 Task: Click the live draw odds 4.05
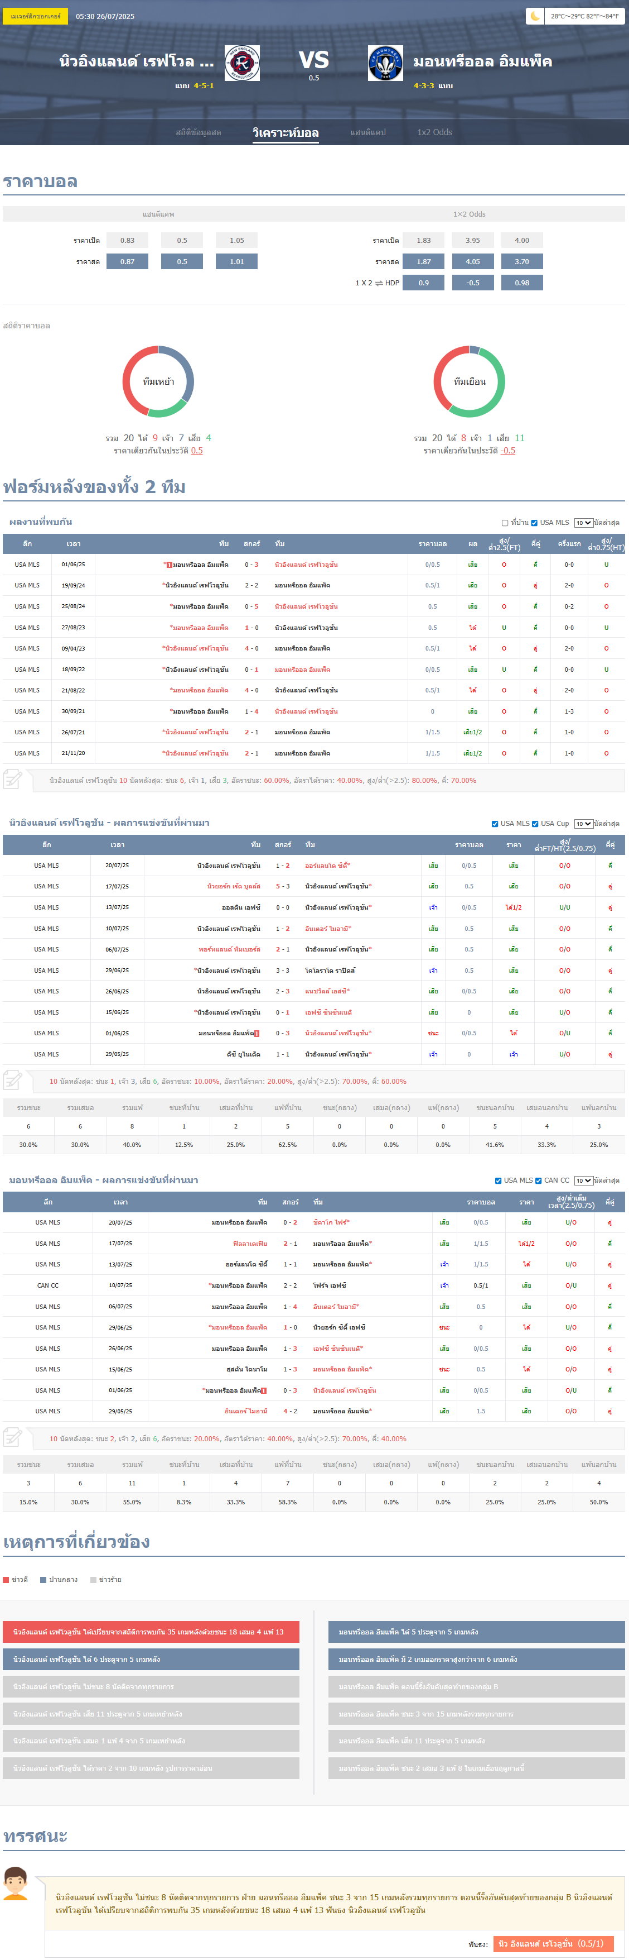(472, 262)
